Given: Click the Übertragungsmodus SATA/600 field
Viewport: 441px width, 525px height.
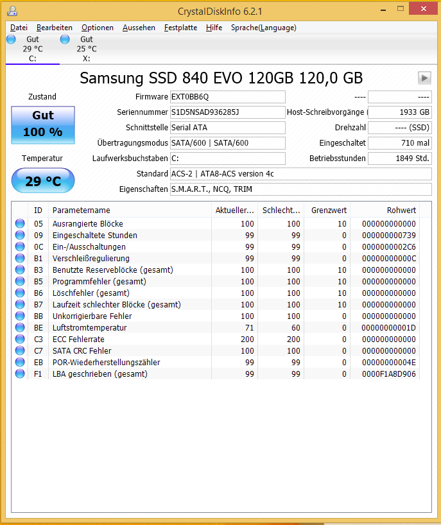Looking at the screenshot, I should pyautogui.click(x=228, y=143).
